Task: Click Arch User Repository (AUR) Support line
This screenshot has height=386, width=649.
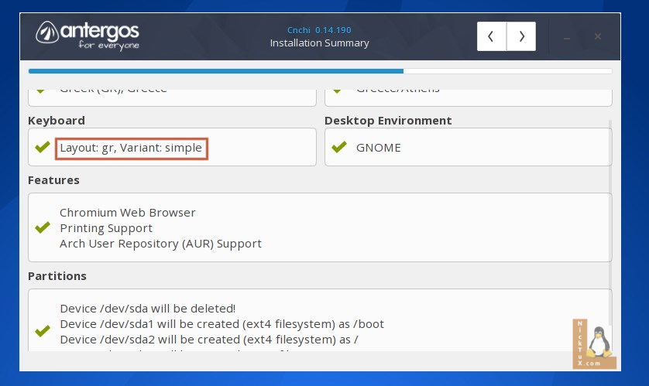Action: pos(160,244)
